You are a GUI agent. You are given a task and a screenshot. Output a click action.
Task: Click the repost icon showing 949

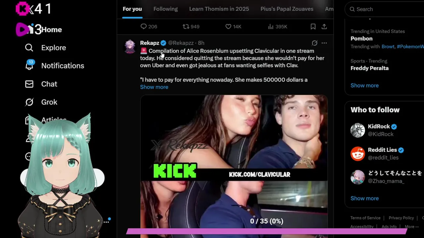coord(186,26)
